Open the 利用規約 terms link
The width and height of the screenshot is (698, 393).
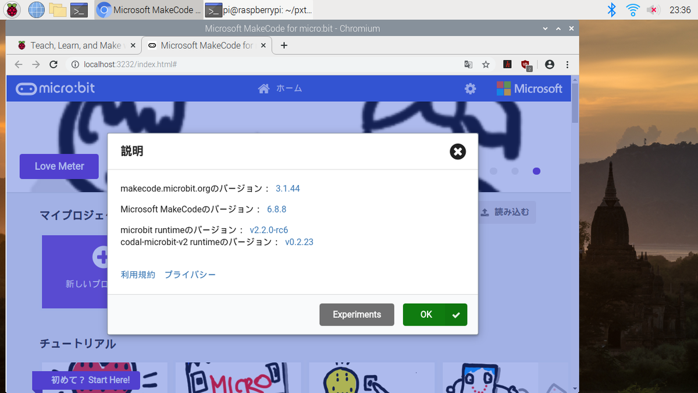138,275
